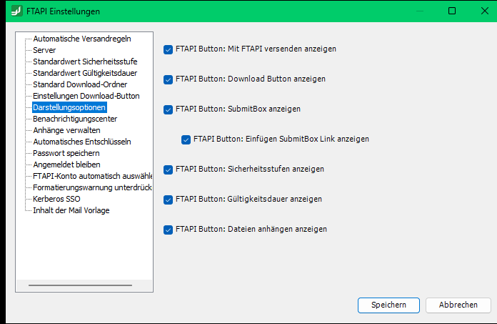Screen dimensions: 497x324
Task: Select 'Passwort speichern' entry
Action: click(66, 153)
